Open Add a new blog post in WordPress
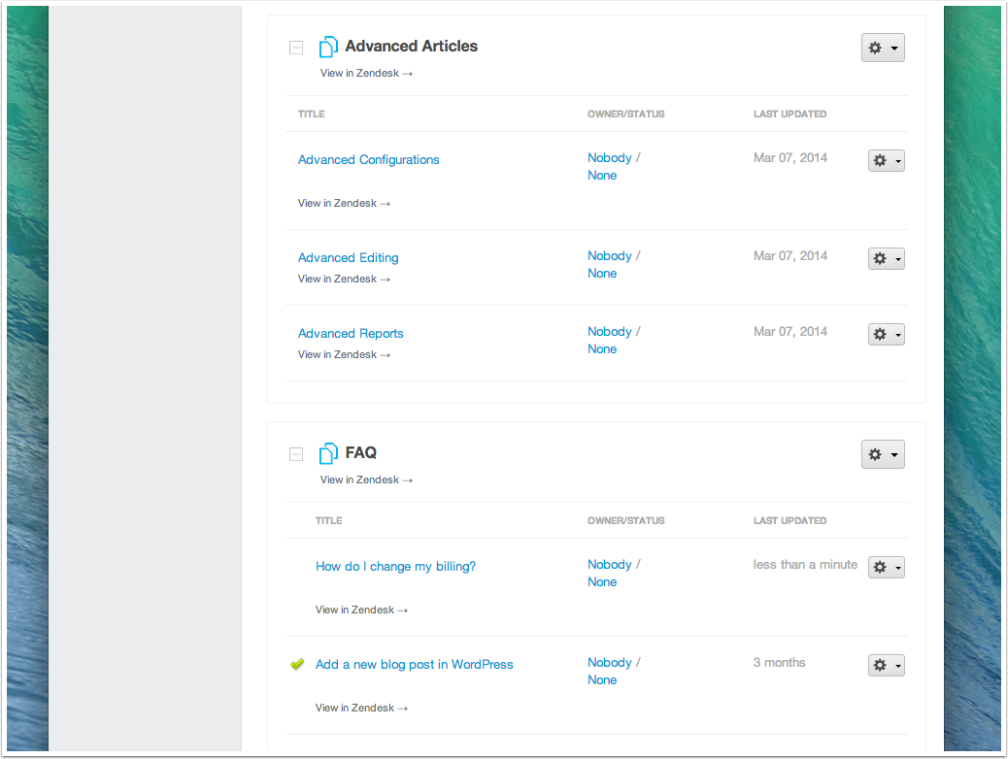The image size is (1008, 759). pyautogui.click(x=414, y=664)
